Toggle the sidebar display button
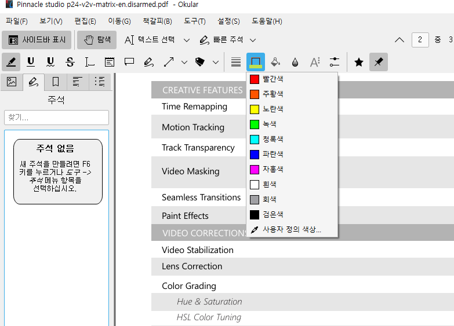Screen dimensions: 454x326 (37, 40)
